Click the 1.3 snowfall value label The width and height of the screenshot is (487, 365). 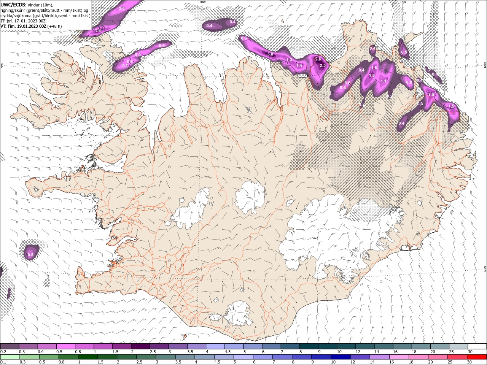click(x=289, y=60)
